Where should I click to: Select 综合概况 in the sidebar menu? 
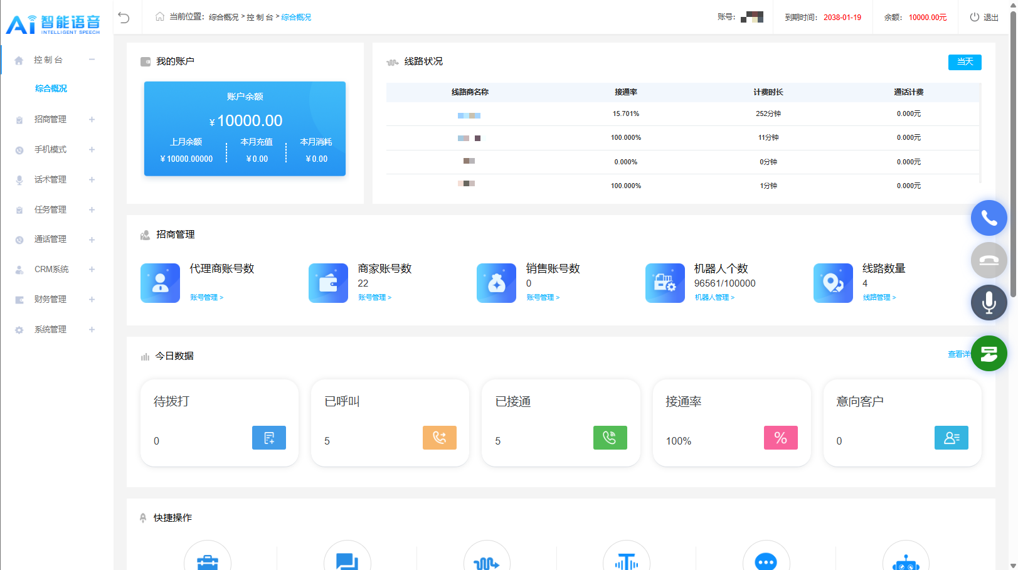click(51, 88)
